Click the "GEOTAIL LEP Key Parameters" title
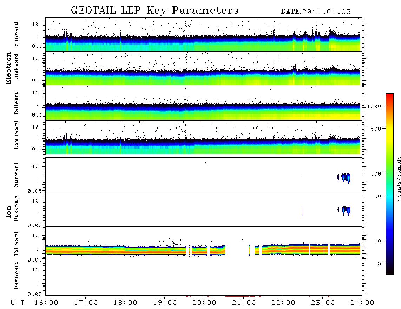The width and height of the screenshot is (401, 309). point(155,10)
